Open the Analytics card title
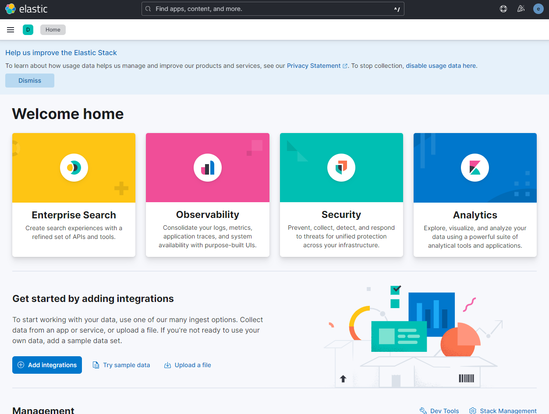549x414 pixels. click(475, 215)
